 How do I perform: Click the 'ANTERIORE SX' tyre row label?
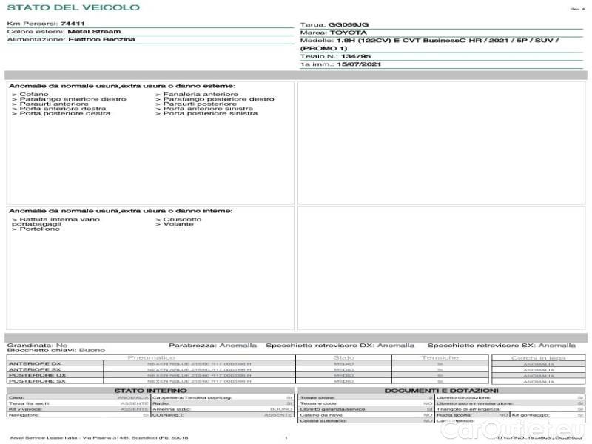point(35,369)
